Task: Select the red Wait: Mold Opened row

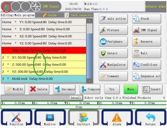Action: click(x=44, y=50)
